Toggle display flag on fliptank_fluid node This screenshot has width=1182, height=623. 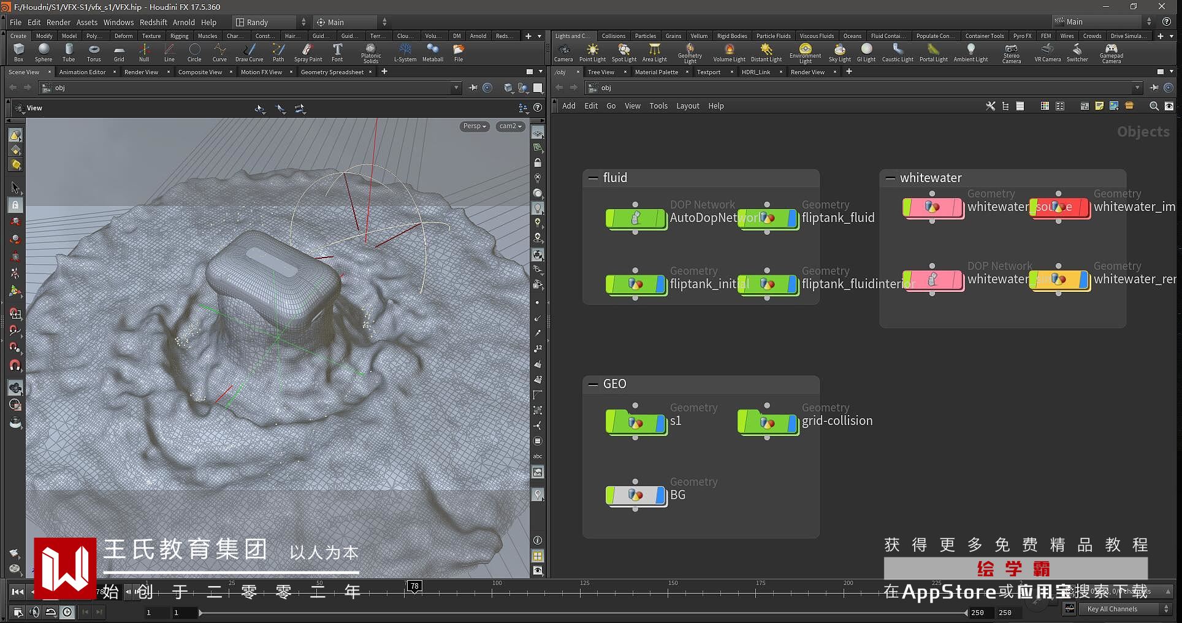pyautogui.click(x=792, y=218)
